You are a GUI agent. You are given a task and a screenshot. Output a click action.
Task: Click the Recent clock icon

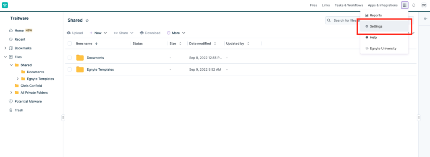point(11,39)
